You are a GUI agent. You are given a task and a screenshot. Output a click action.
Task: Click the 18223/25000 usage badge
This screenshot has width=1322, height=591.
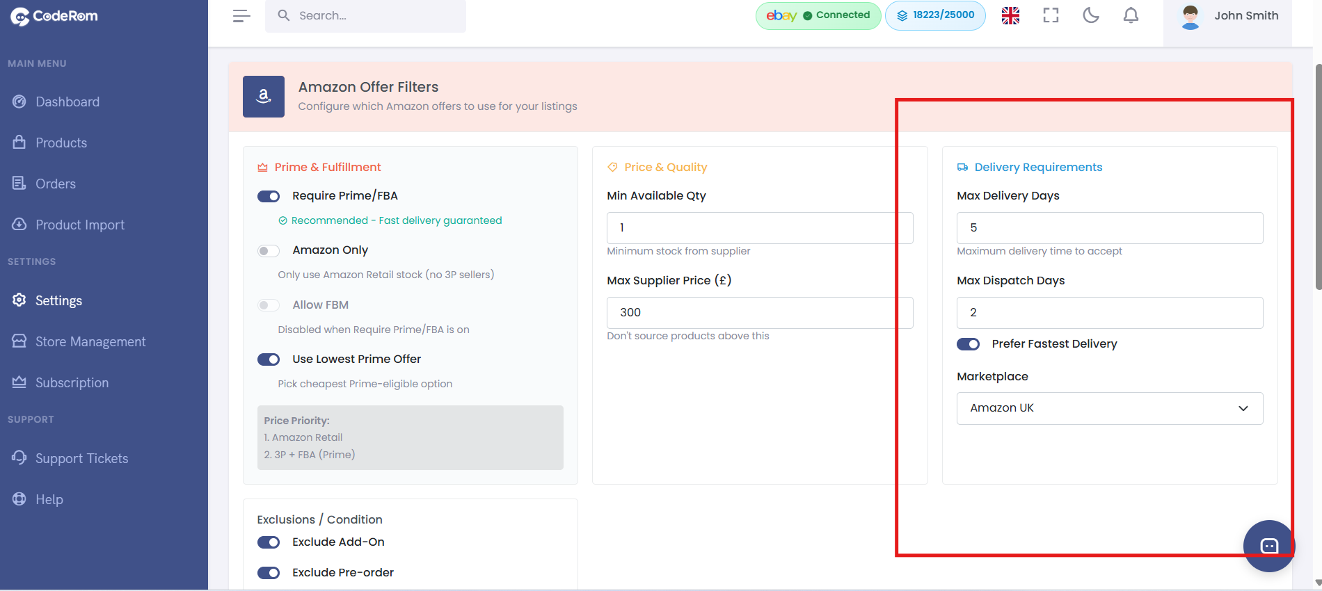click(935, 15)
